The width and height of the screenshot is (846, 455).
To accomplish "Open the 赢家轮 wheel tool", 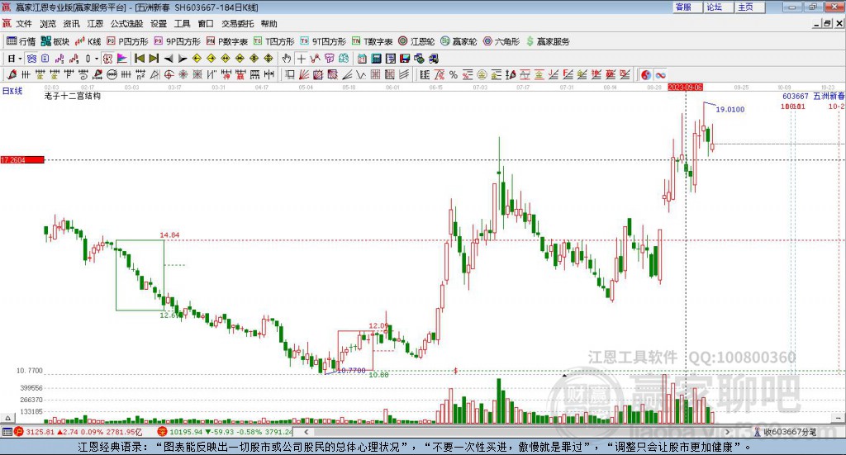I will pyautogui.click(x=459, y=41).
